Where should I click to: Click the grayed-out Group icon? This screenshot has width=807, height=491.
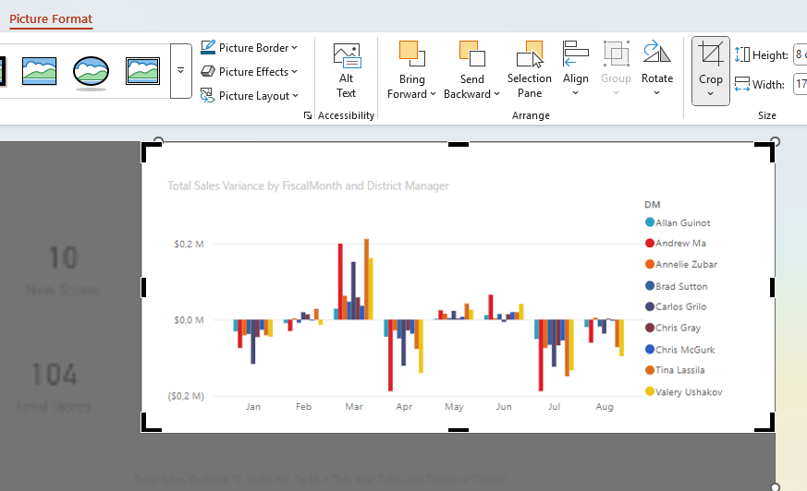point(616,55)
